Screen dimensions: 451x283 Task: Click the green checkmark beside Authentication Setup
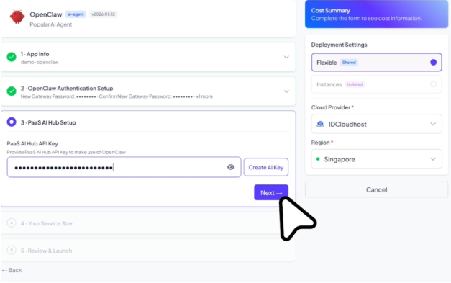[x=12, y=91]
